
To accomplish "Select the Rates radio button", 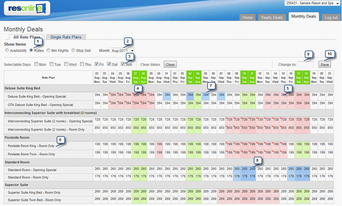I will pyautogui.click(x=31, y=50).
